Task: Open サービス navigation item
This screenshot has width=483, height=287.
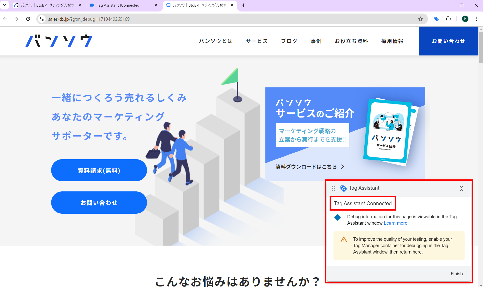Action: pos(257,41)
